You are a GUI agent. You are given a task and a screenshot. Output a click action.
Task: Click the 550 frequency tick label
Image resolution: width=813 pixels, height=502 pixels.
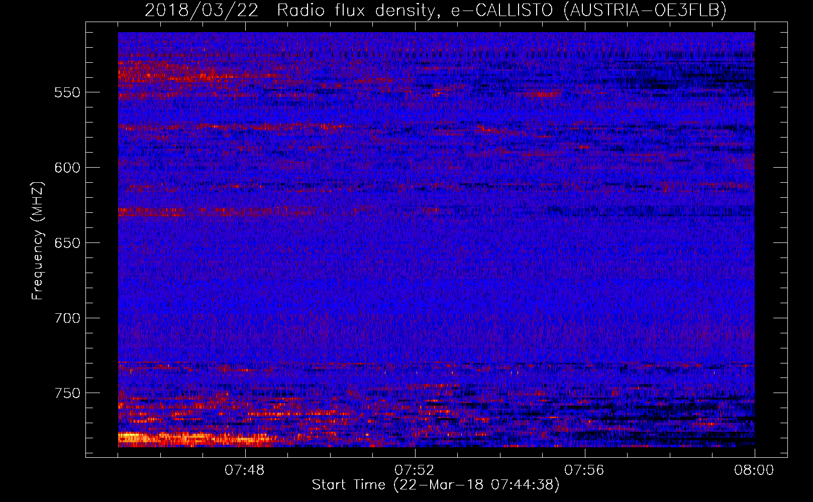pyautogui.click(x=67, y=92)
